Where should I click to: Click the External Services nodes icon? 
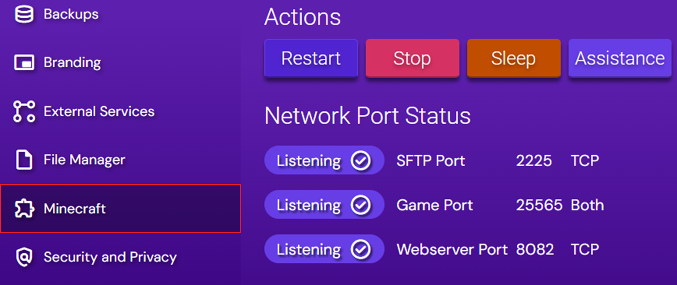(x=23, y=111)
